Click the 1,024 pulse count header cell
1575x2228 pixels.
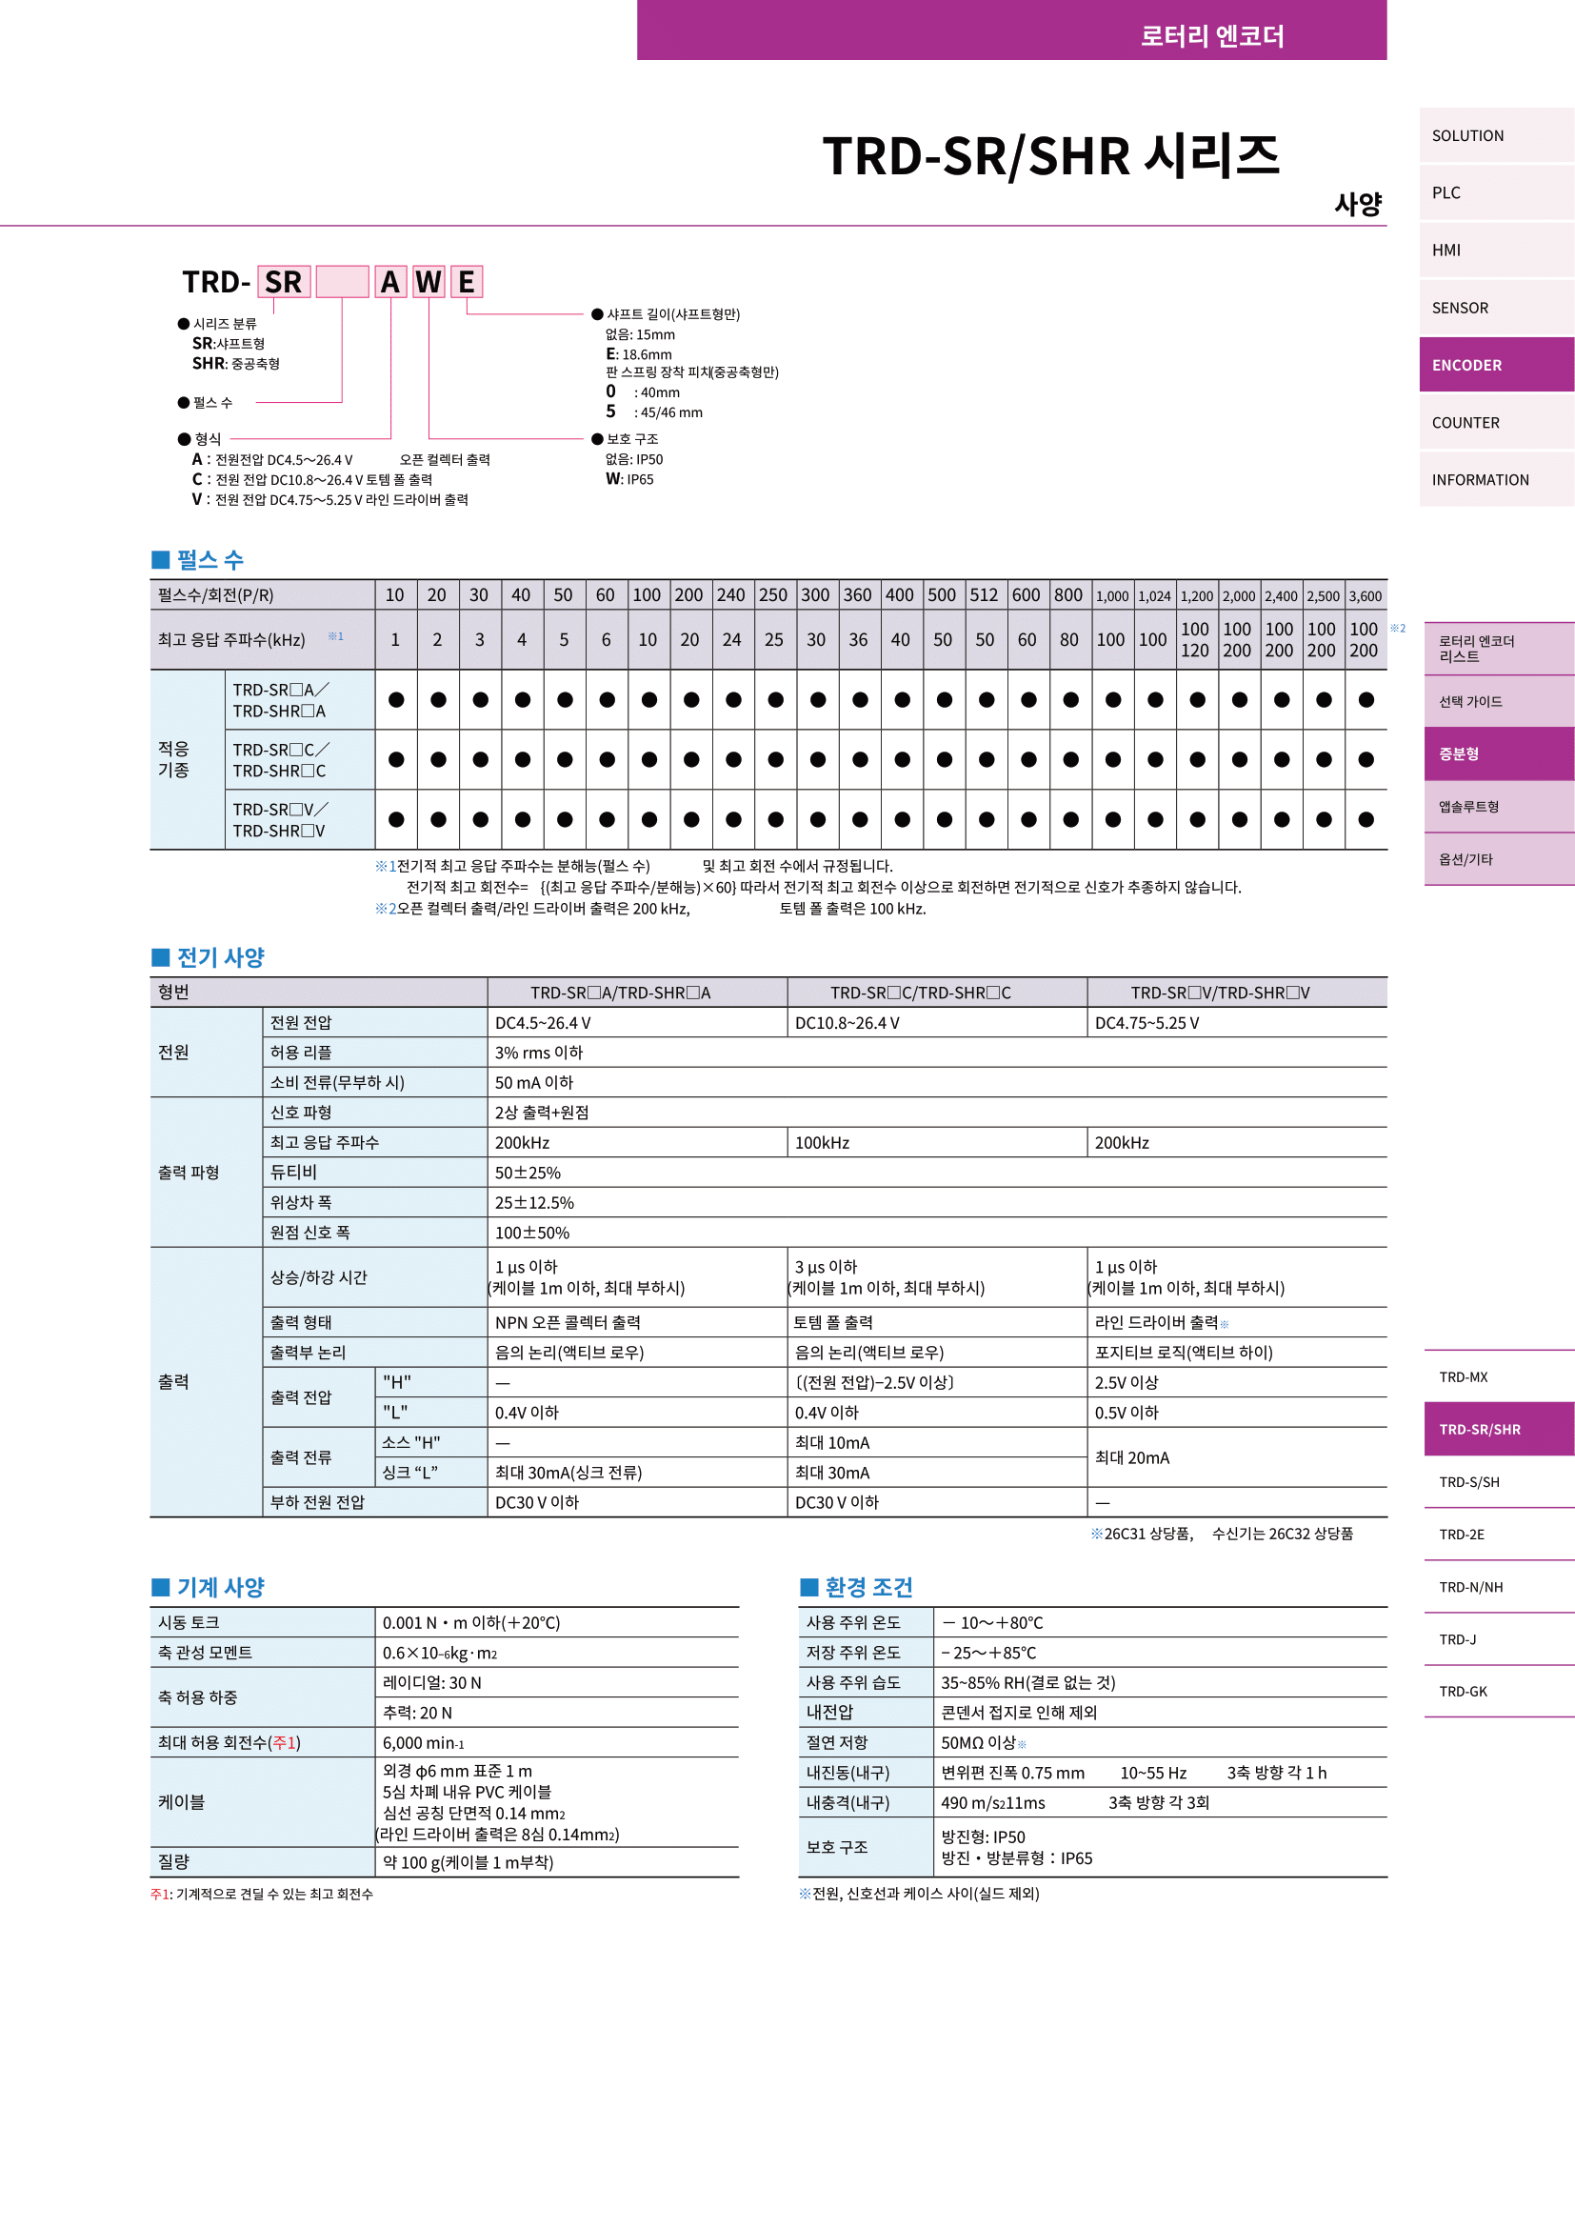click(1154, 594)
